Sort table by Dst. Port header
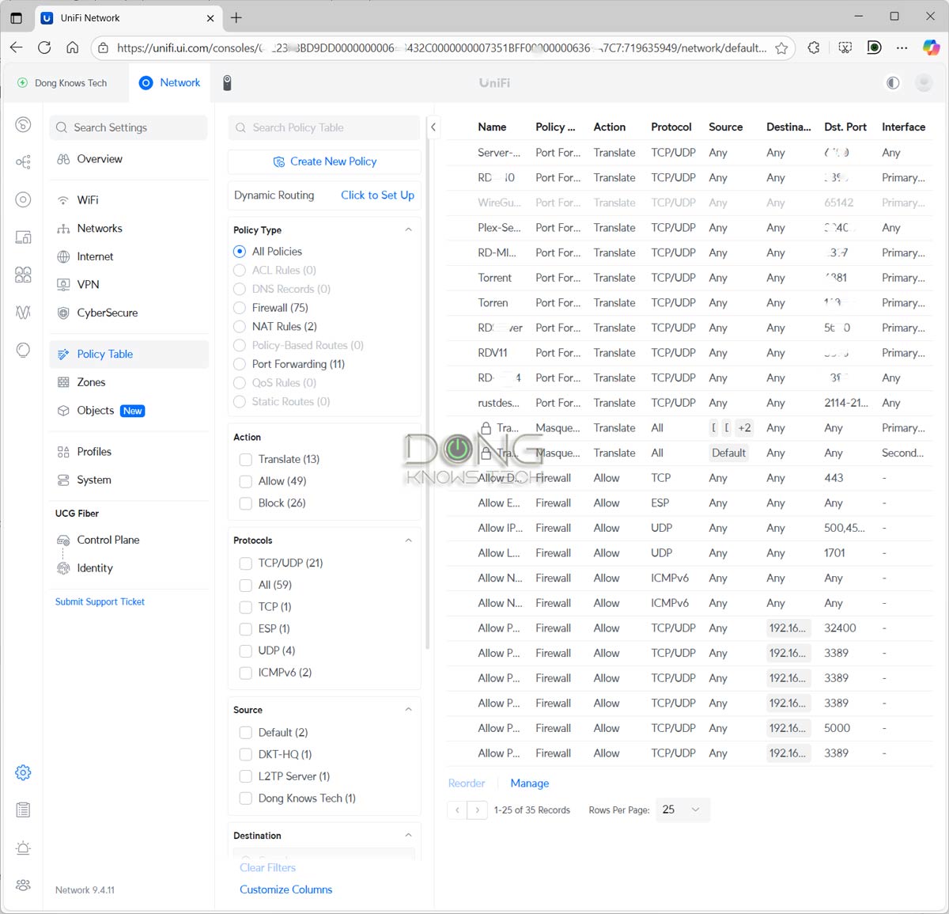 845,127
